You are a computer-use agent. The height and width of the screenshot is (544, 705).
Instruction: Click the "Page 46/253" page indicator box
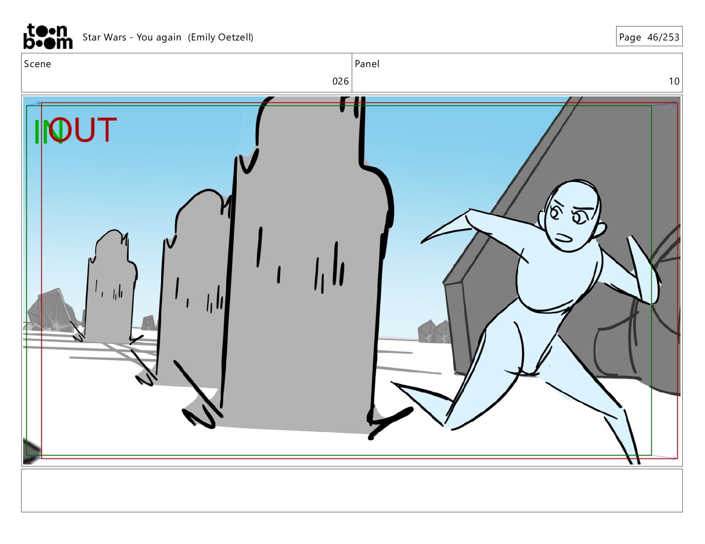[x=649, y=36]
